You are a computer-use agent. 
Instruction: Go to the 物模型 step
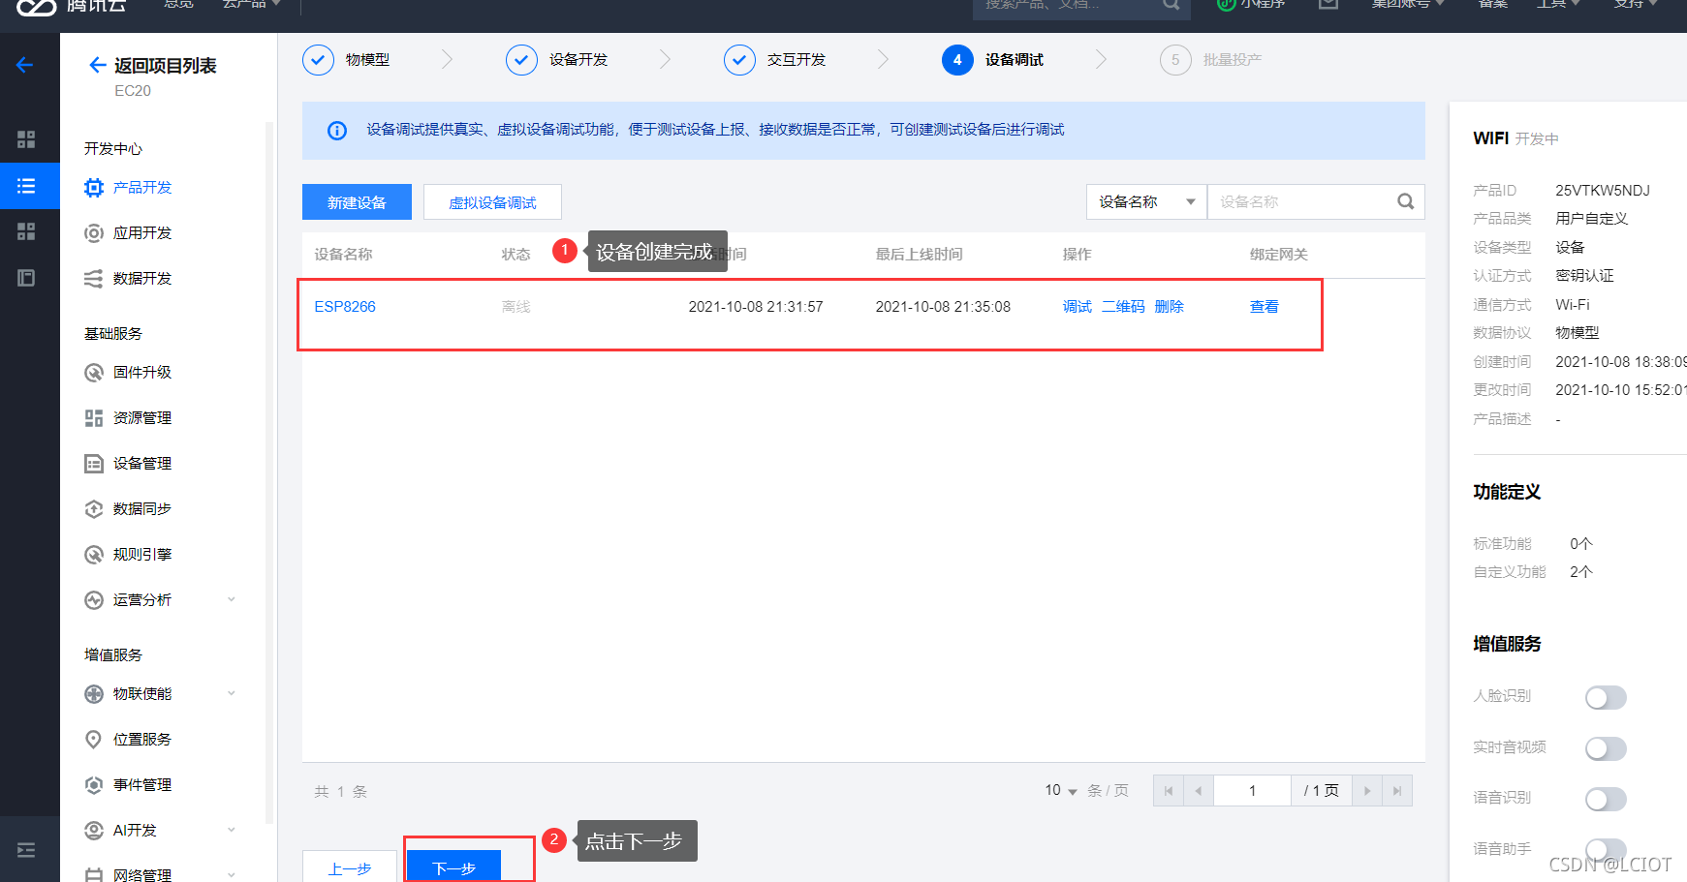347,60
